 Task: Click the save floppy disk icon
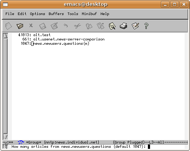click(43, 26)
